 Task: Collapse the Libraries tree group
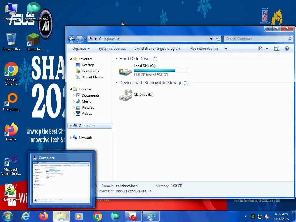click(71, 89)
